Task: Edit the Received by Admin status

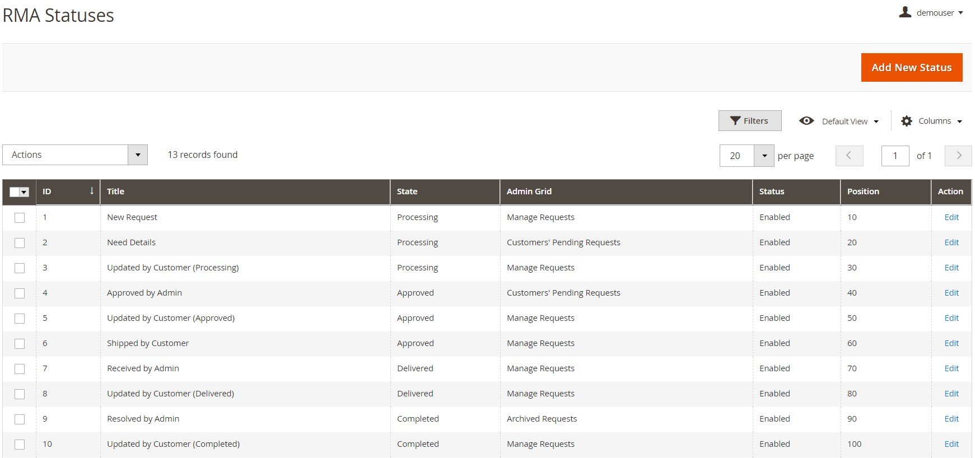Action: point(951,368)
